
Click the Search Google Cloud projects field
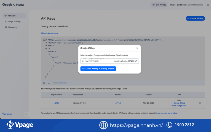click(109, 61)
